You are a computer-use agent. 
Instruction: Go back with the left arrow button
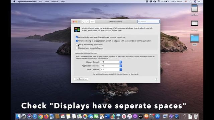click(83, 22)
